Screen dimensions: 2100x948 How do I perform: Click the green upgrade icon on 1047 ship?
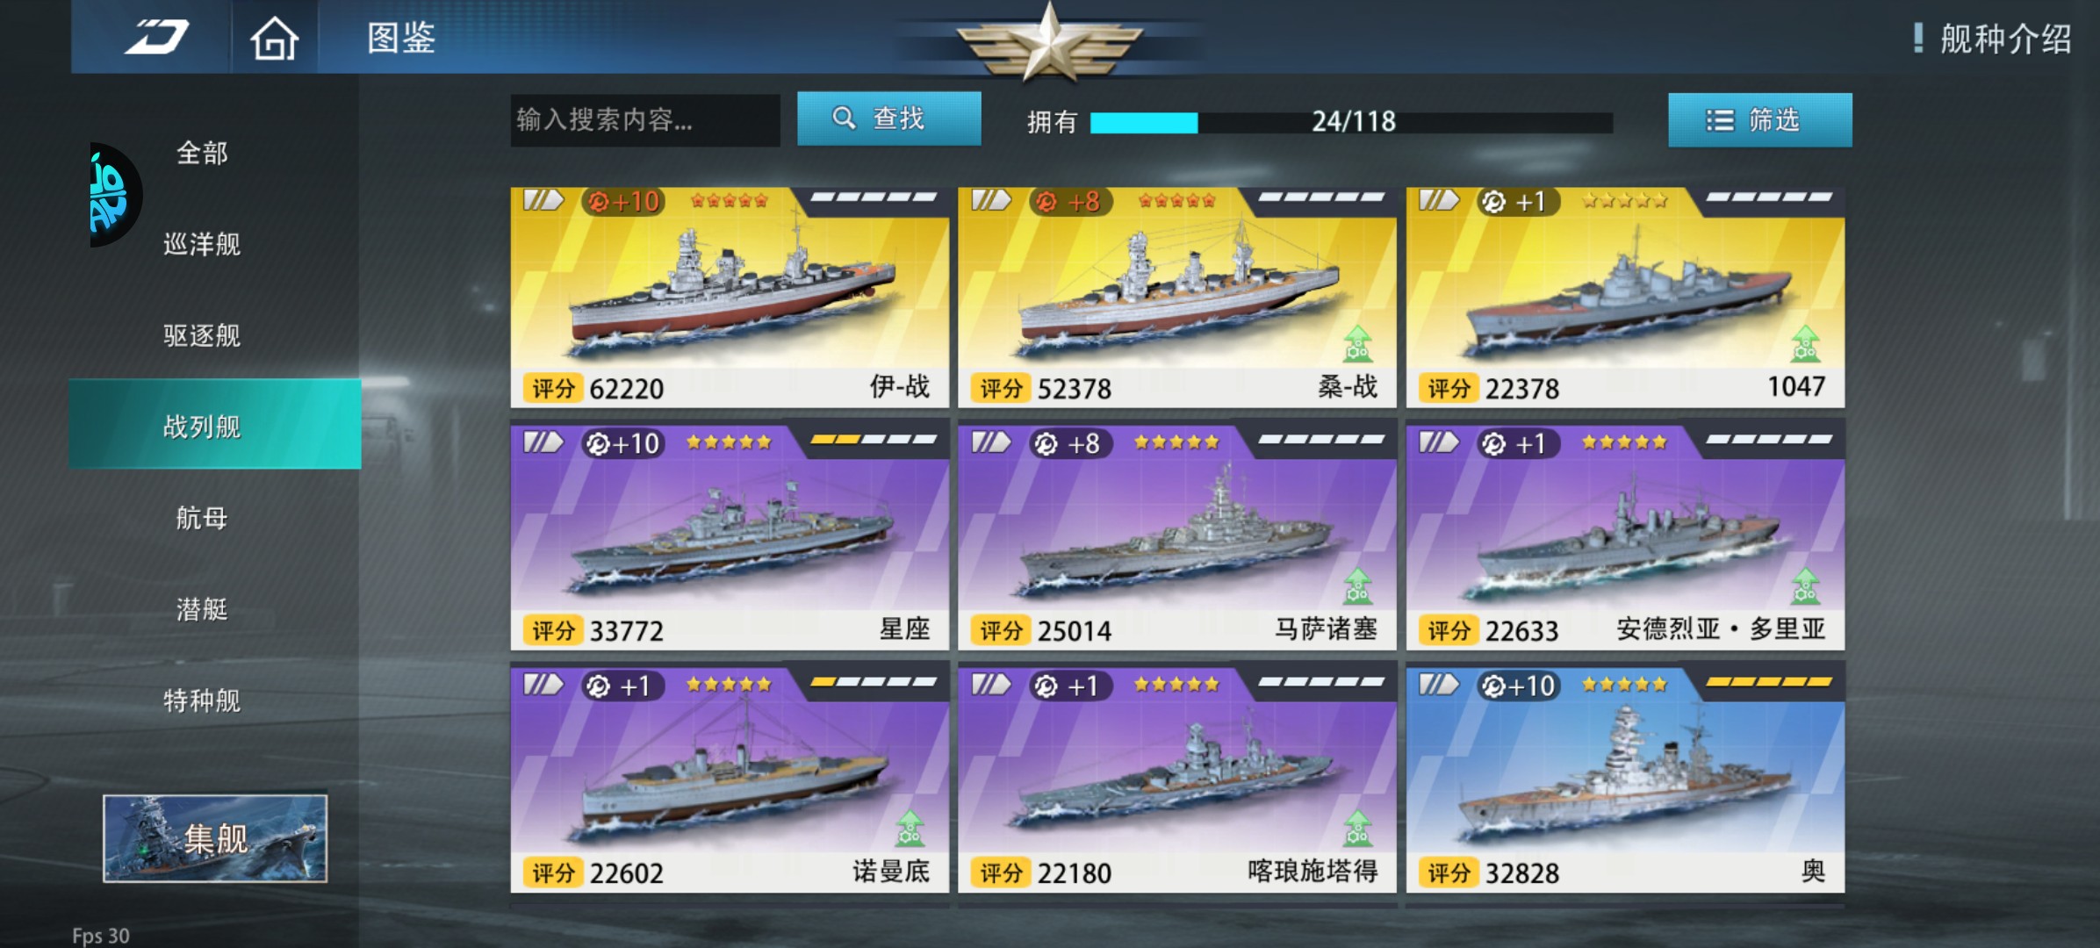(1805, 343)
